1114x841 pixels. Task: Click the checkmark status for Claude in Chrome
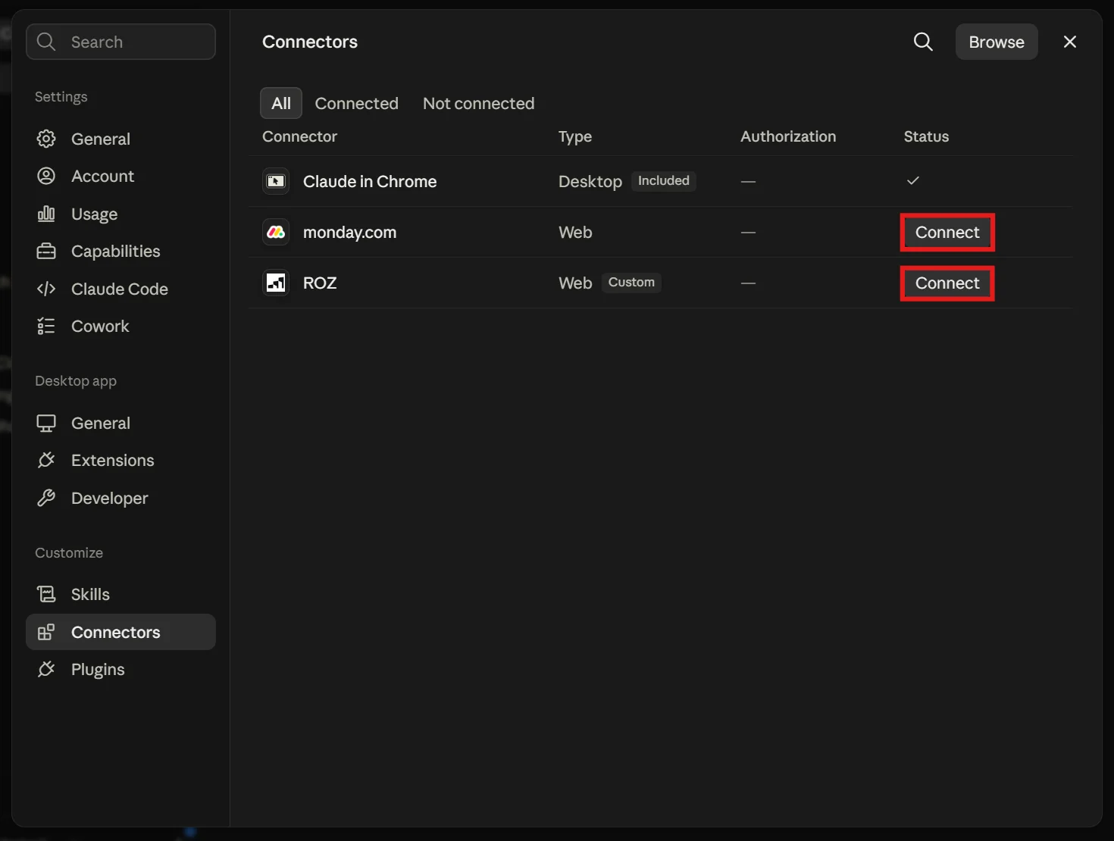tap(913, 180)
